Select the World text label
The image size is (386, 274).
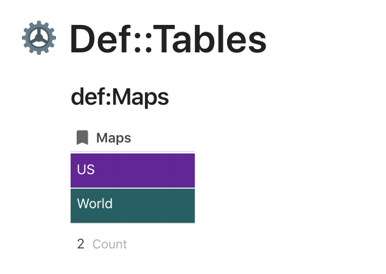(95, 203)
